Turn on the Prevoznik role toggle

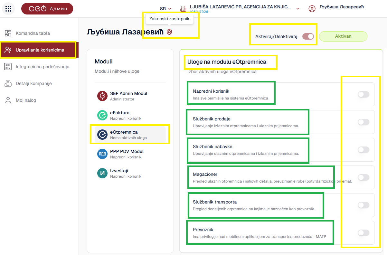363,233
